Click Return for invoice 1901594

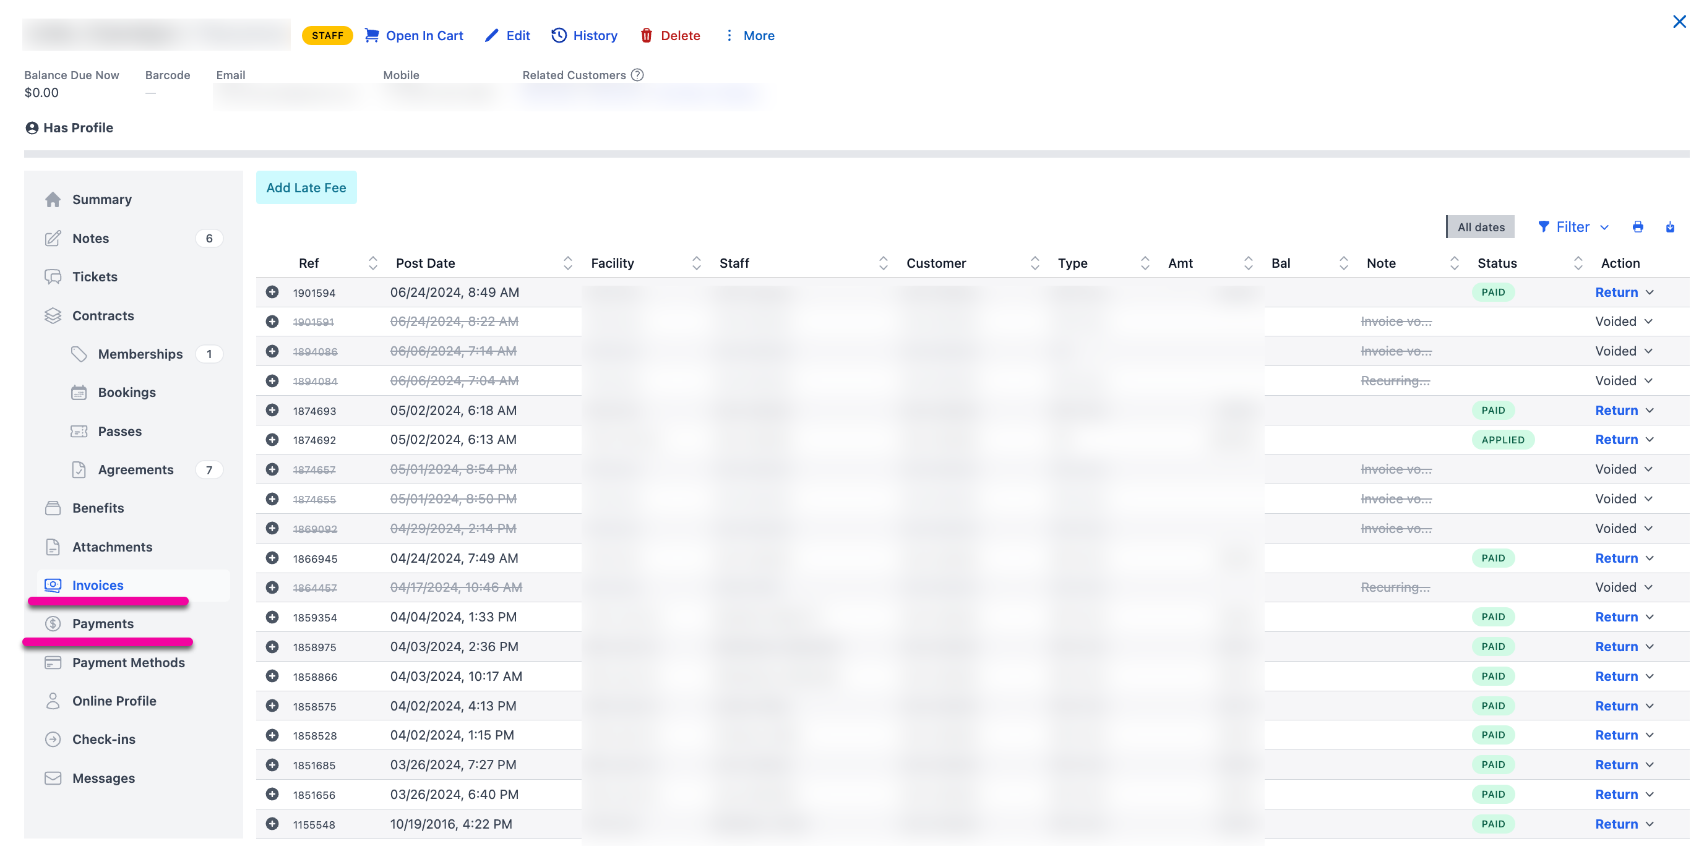tap(1616, 292)
